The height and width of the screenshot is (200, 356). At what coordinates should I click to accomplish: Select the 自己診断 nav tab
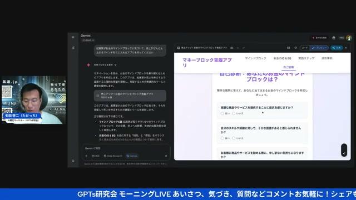289,67
